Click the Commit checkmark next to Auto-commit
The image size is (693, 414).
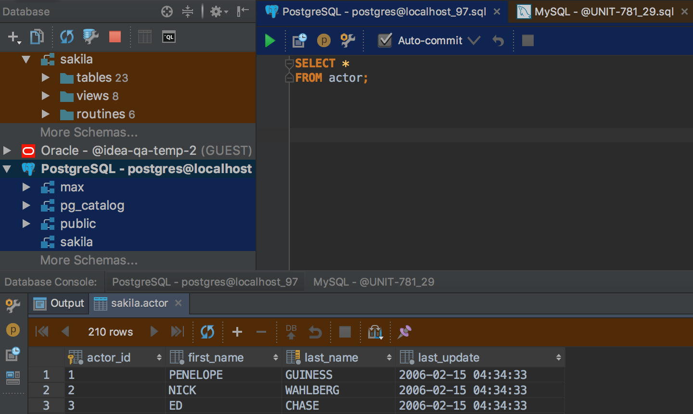(474, 40)
